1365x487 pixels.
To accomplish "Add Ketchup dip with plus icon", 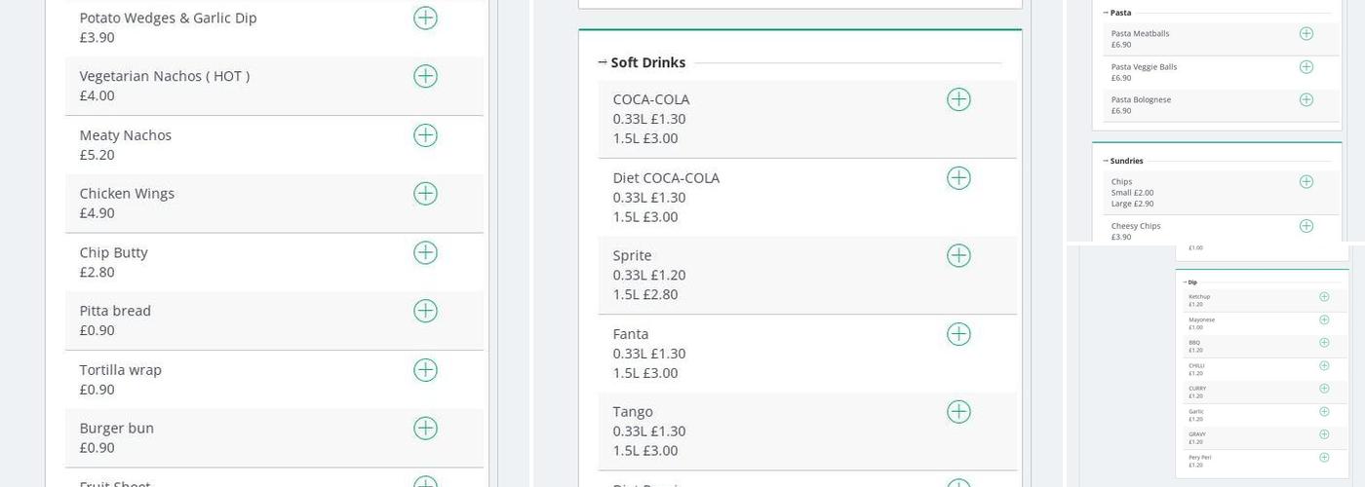I will click(x=1324, y=297).
